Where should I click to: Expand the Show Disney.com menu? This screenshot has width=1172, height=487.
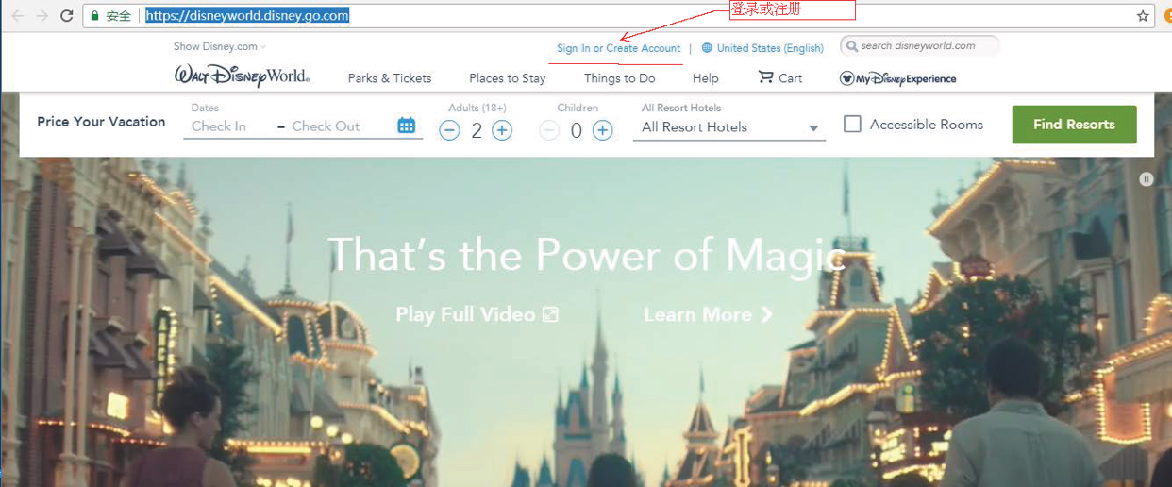point(219,46)
